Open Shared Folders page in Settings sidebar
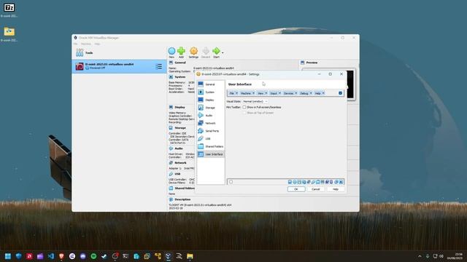This screenshot has height=262, width=467. coord(211,146)
